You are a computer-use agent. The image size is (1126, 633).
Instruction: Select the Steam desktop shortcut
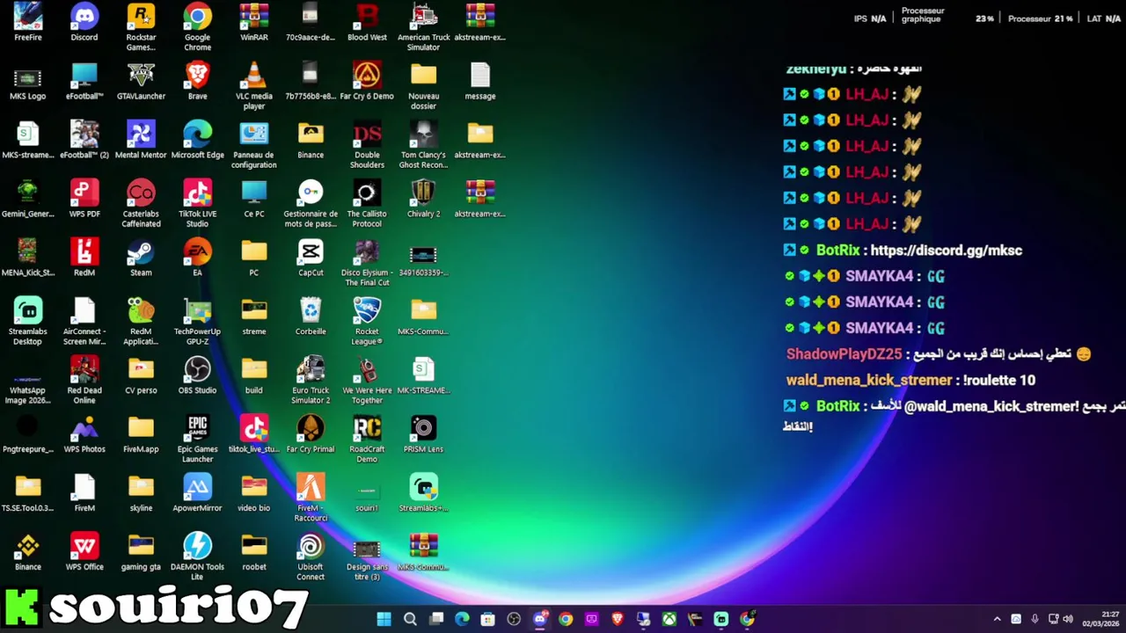tap(141, 258)
